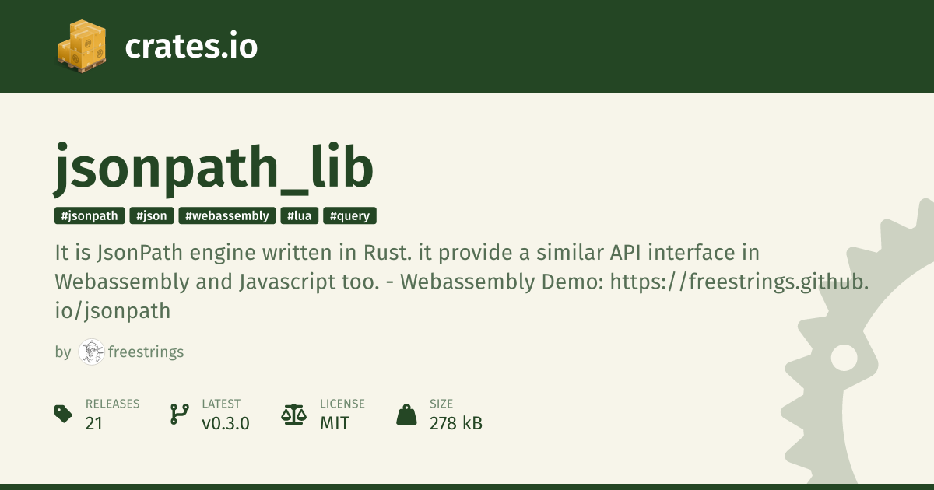Screen dimensions: 934x490
Task: Open the freestrings.github.io demo URL
Action: tap(739, 282)
